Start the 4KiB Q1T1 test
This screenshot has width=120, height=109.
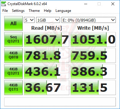(13, 88)
